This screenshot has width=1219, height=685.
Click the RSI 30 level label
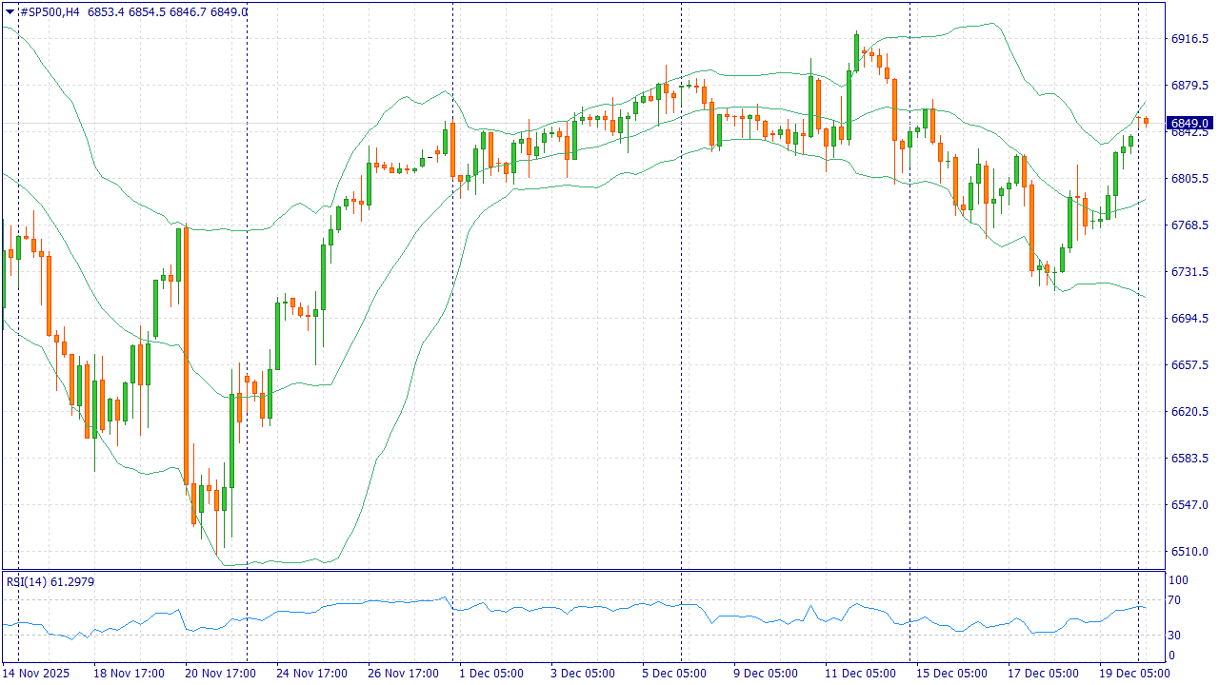(x=1175, y=636)
